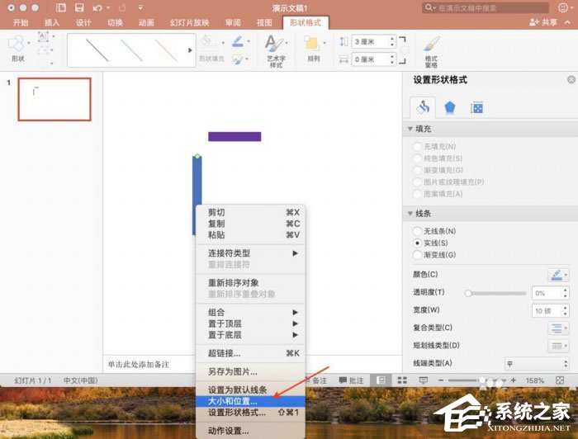Open the 排列 arrange button

click(313, 49)
